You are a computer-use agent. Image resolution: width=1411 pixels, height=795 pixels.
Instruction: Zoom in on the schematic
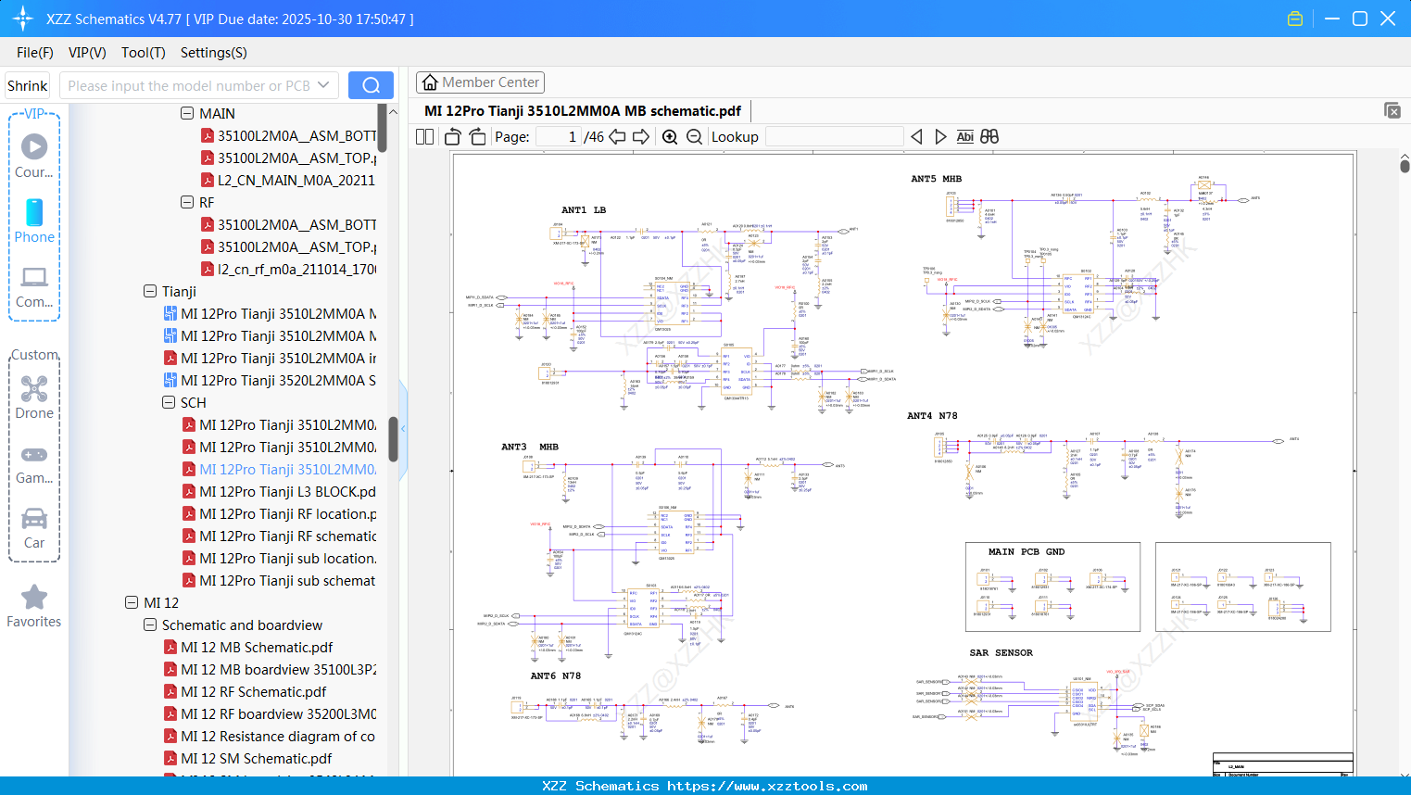coord(669,136)
